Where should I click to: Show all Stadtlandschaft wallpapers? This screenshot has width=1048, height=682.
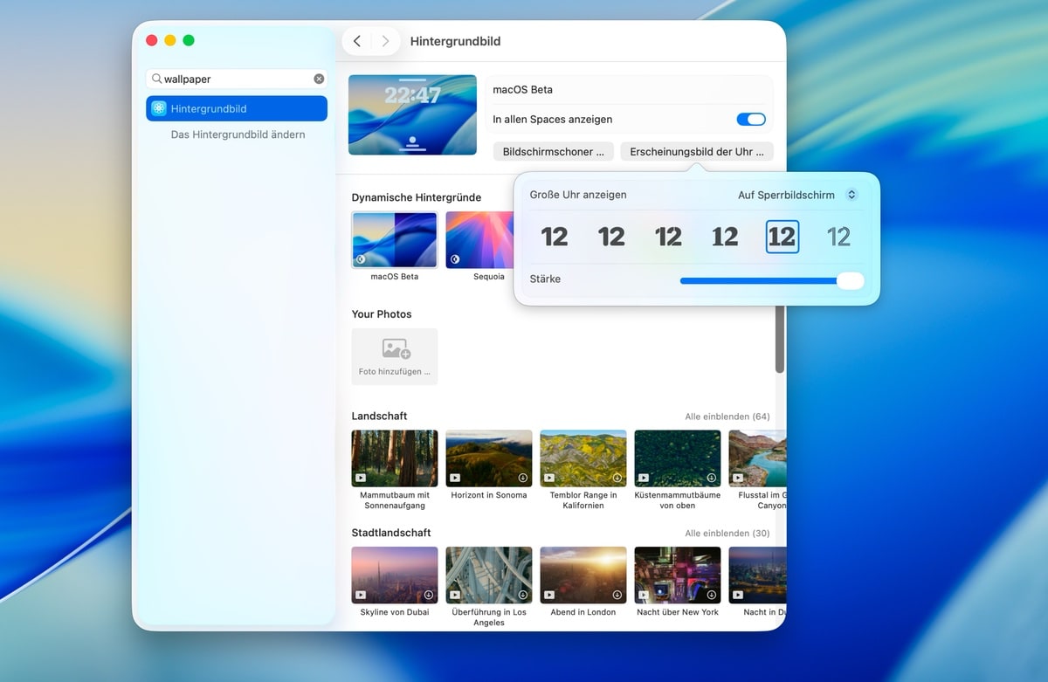coord(727,533)
